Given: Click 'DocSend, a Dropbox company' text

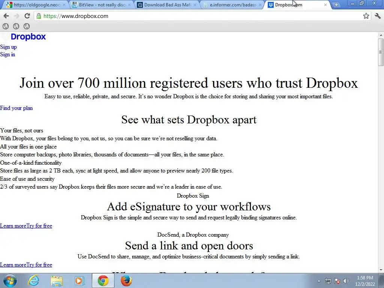Looking at the screenshot, I should tap(193, 235).
